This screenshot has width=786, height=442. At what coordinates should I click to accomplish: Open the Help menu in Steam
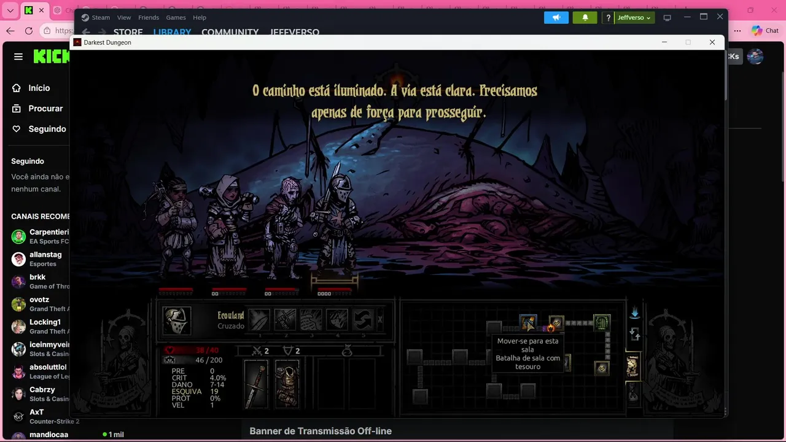pyautogui.click(x=200, y=18)
